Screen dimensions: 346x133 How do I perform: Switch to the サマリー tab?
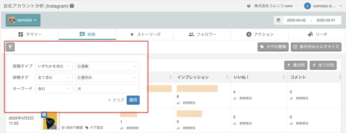[x=30, y=34]
